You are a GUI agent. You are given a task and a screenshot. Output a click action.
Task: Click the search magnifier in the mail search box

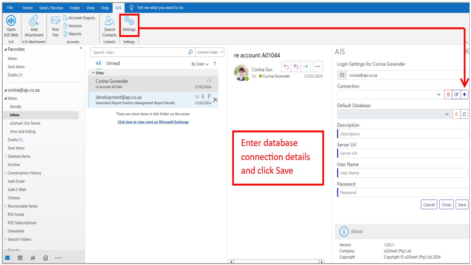190,52
